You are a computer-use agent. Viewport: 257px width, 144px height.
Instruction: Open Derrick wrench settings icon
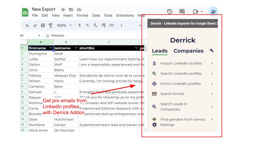coord(211,50)
